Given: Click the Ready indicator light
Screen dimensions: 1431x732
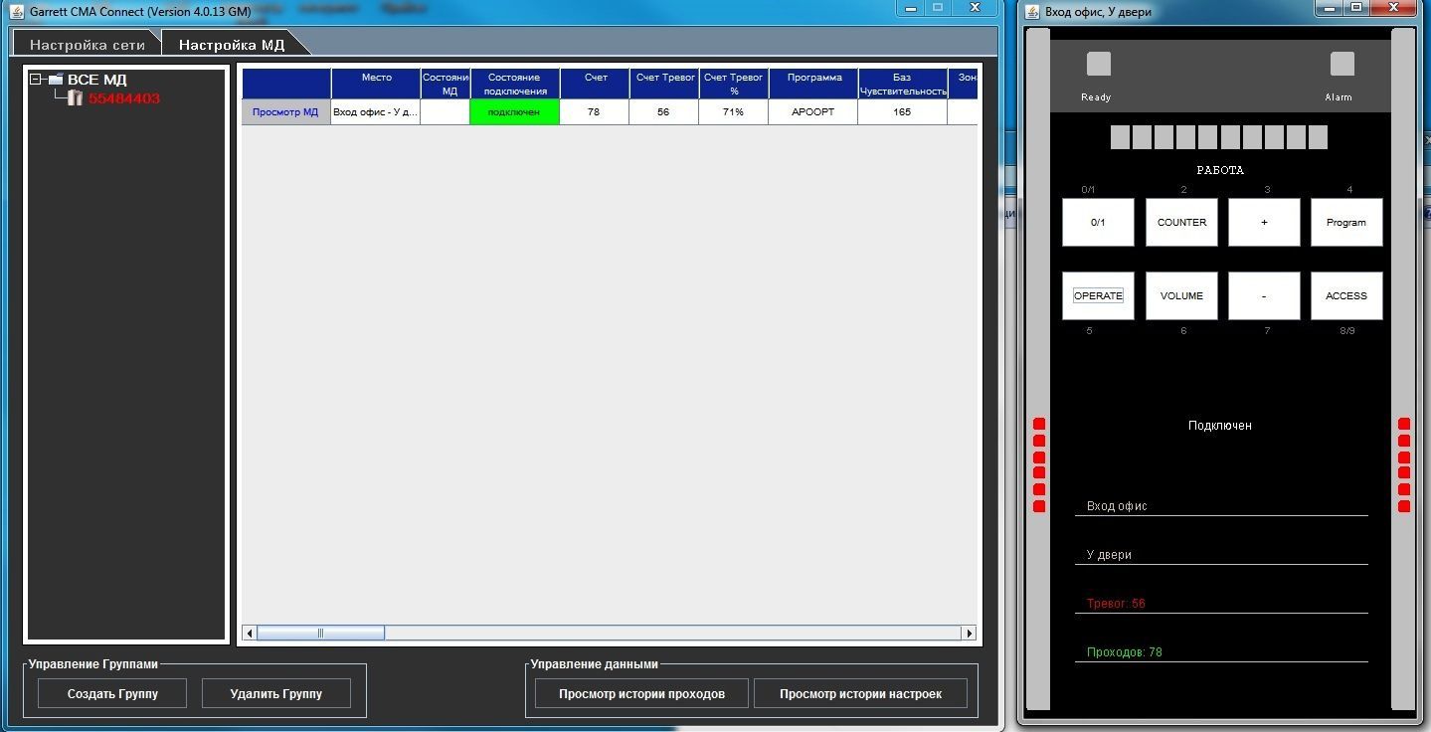Looking at the screenshot, I should click(1098, 64).
